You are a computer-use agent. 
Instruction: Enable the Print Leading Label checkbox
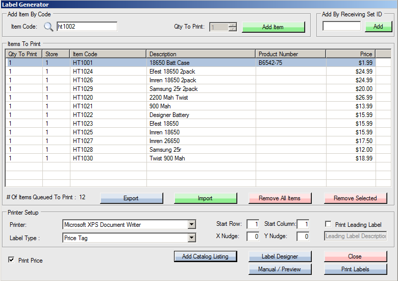coord(329,224)
